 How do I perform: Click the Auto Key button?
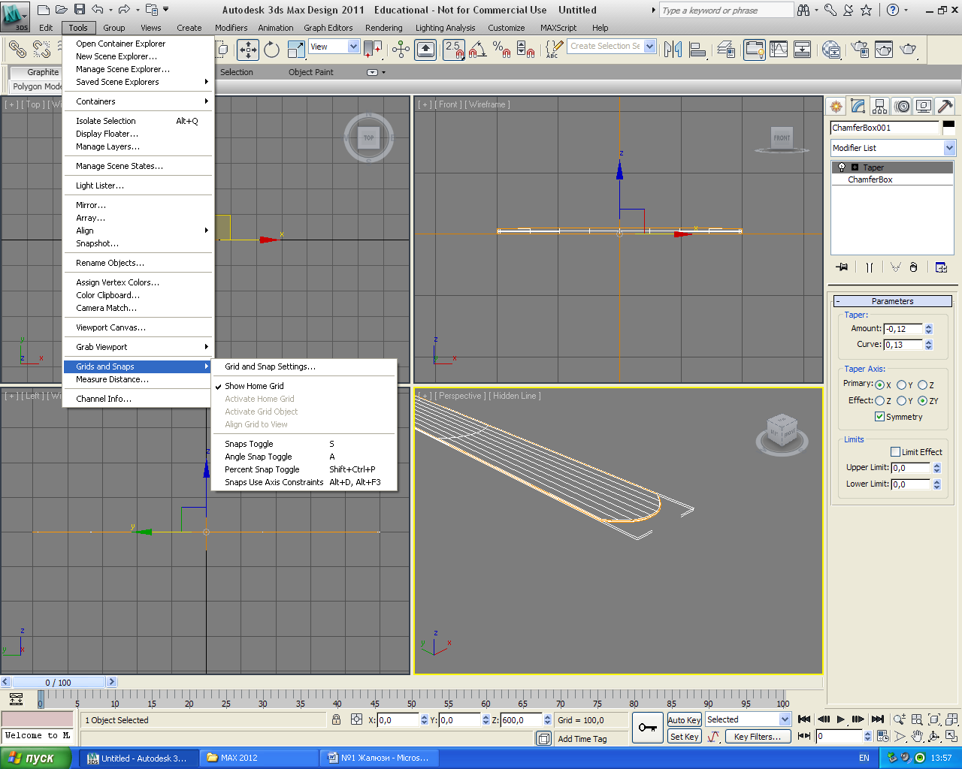[x=684, y=720]
